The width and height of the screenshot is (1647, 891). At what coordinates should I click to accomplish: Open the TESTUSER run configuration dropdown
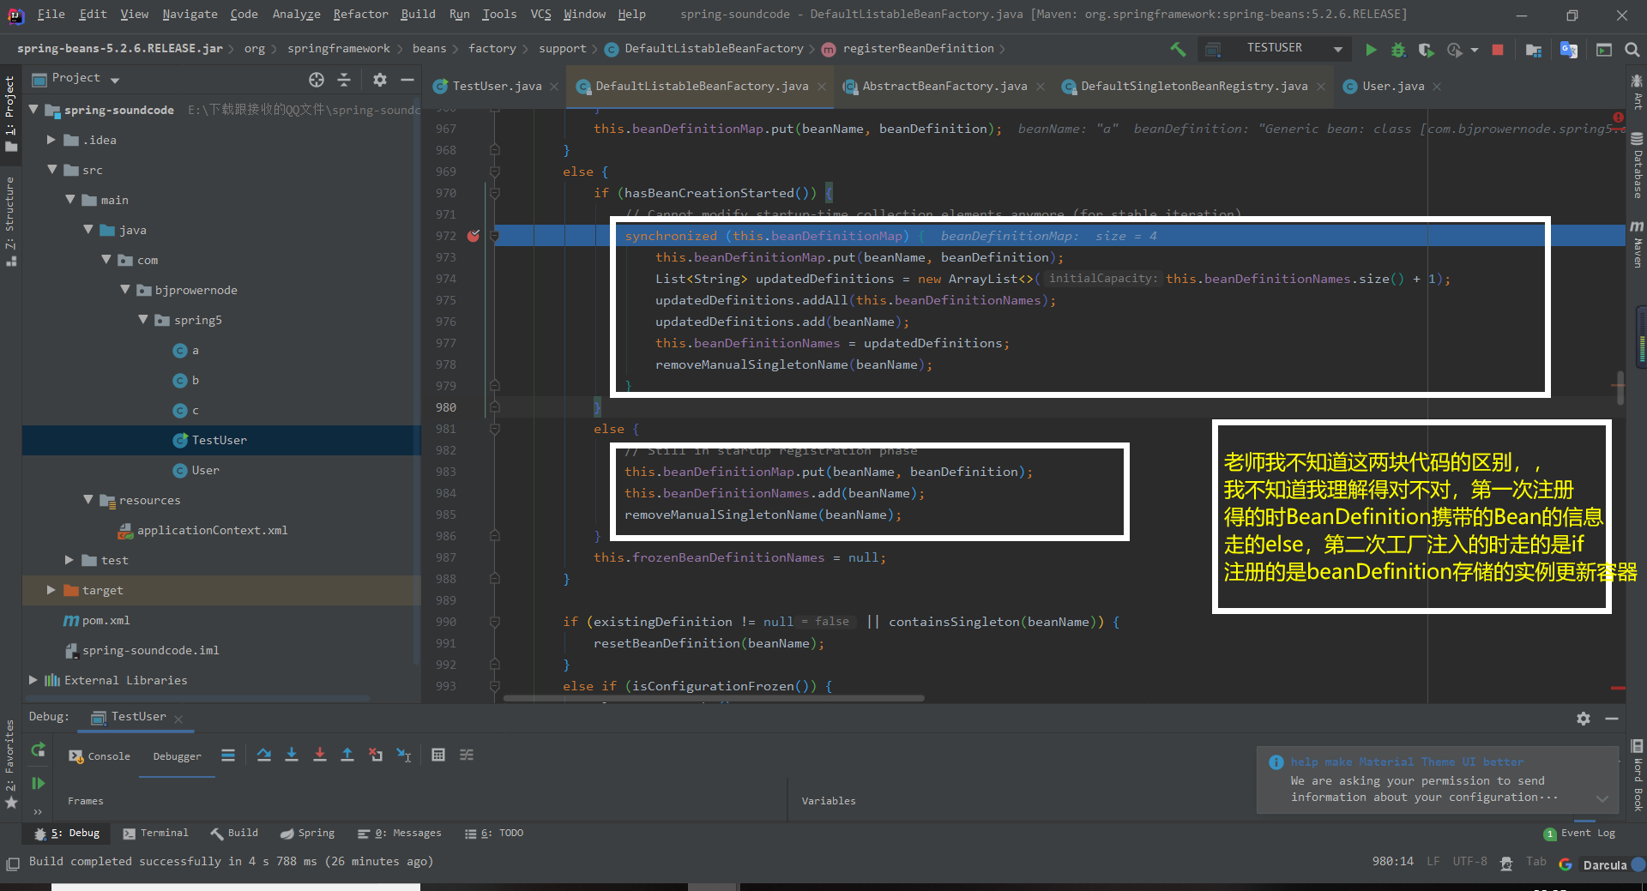click(x=1337, y=50)
